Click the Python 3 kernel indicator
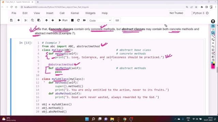 201,13
